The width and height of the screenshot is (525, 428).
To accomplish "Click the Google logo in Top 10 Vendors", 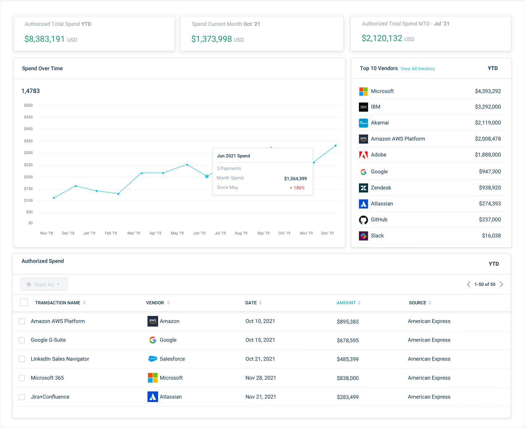I will tap(363, 172).
